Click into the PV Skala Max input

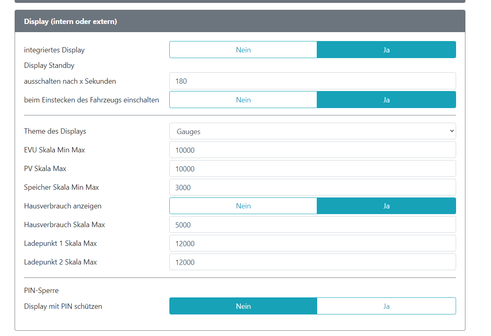pyautogui.click(x=312, y=169)
